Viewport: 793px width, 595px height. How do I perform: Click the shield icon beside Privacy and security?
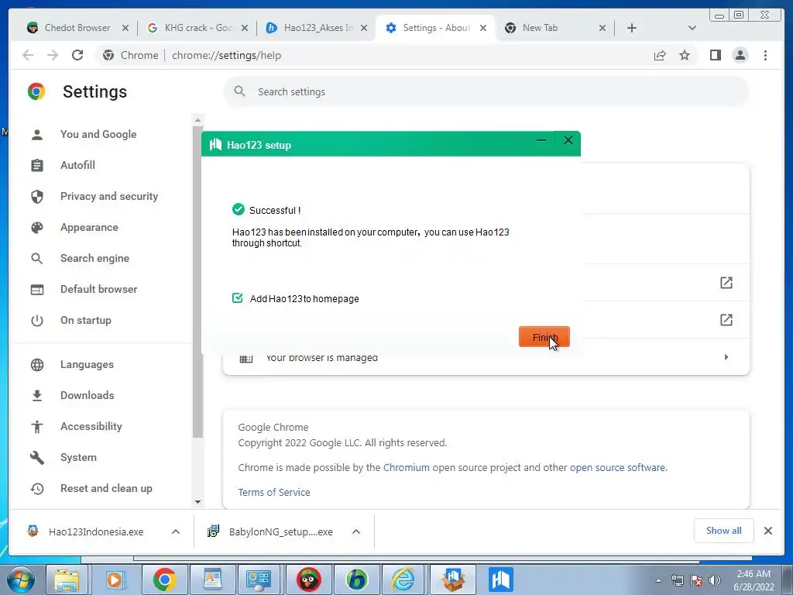point(37,196)
